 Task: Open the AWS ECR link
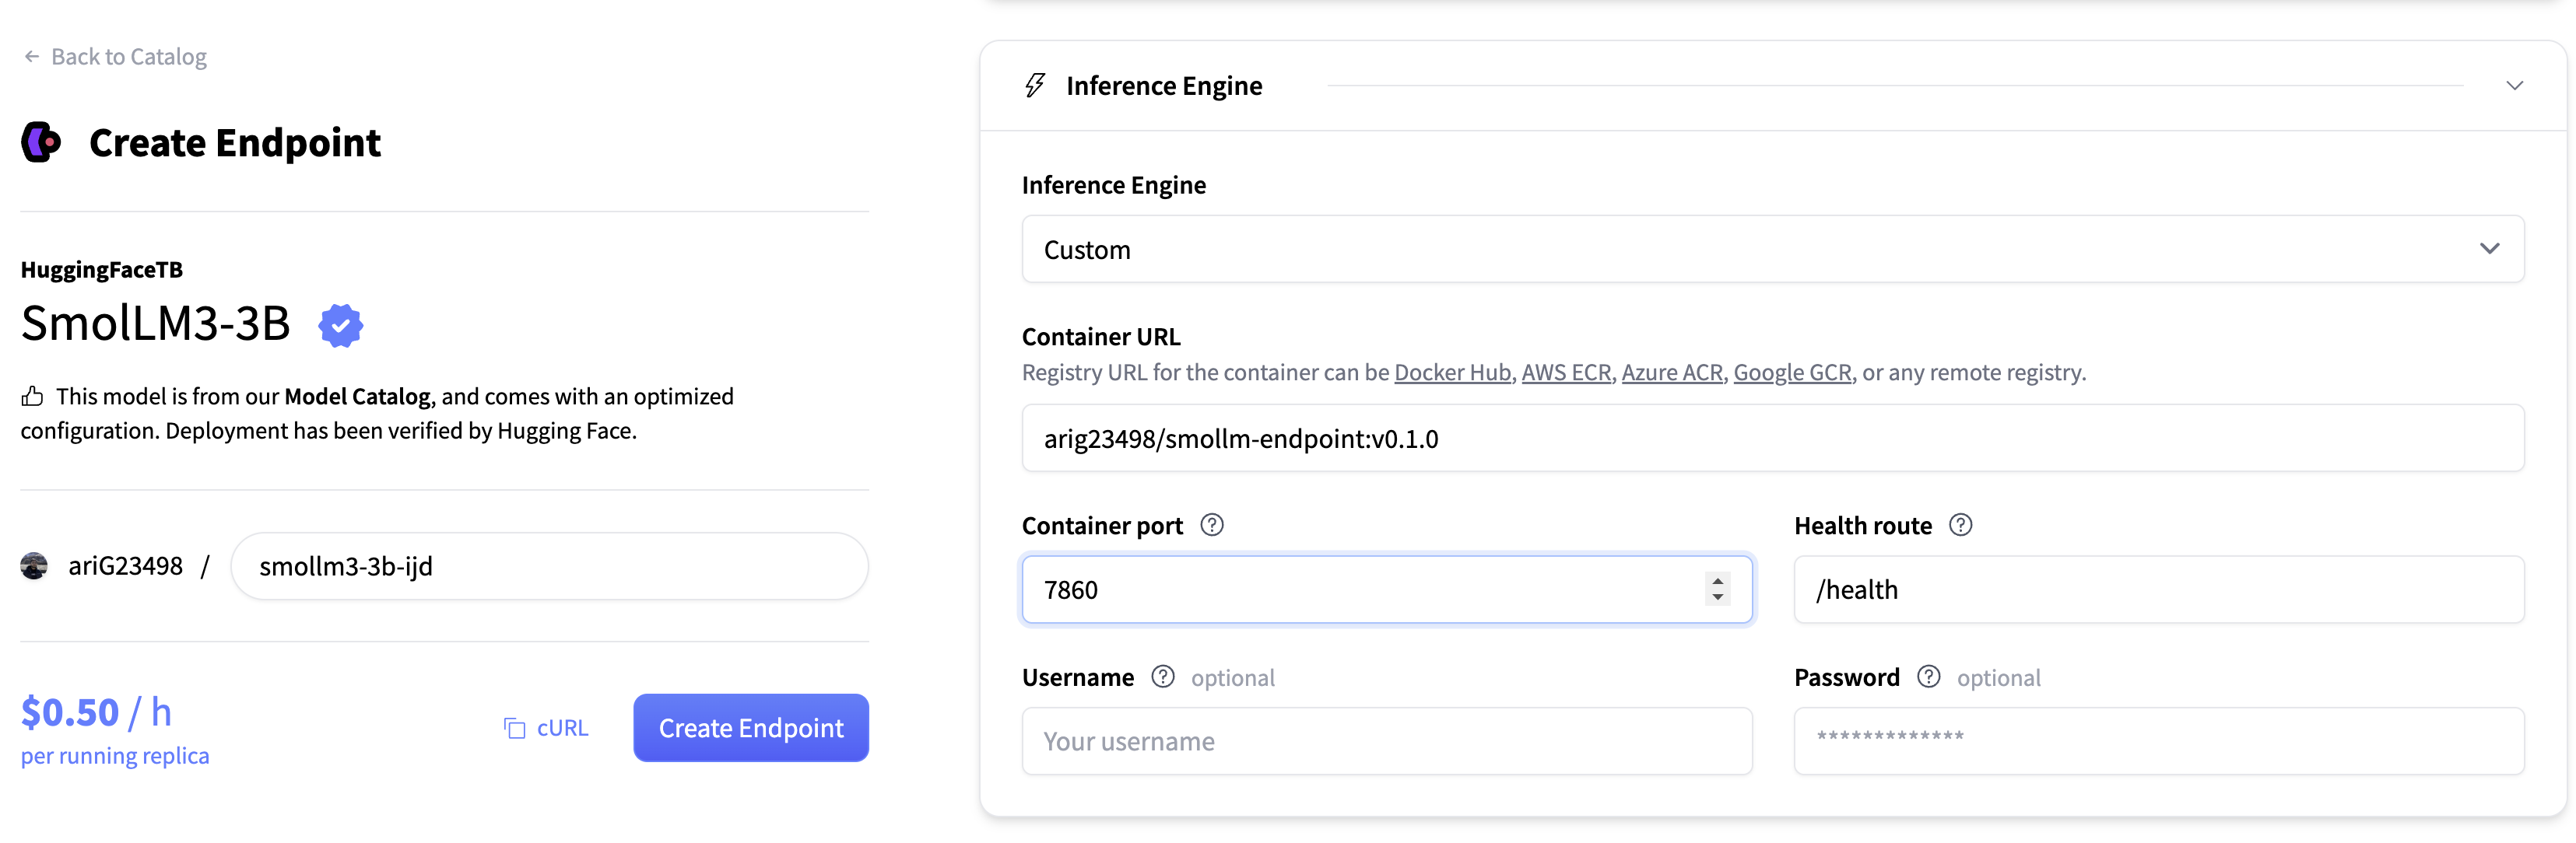click(1565, 373)
